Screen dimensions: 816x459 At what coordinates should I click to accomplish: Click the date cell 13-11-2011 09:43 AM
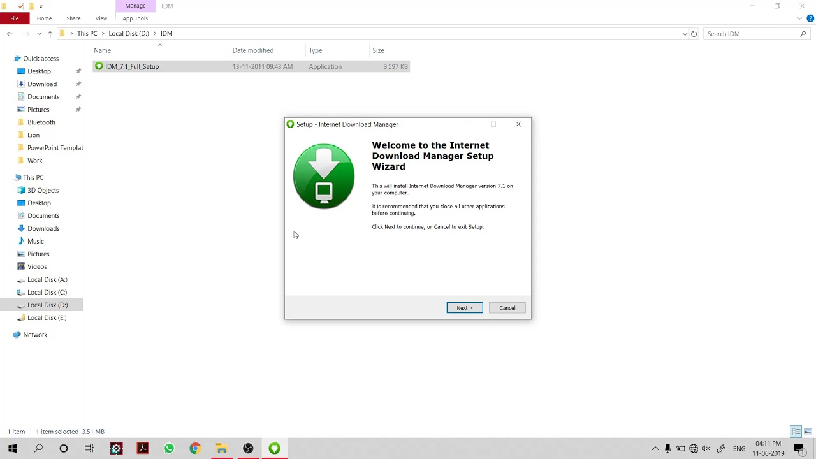pyautogui.click(x=263, y=66)
